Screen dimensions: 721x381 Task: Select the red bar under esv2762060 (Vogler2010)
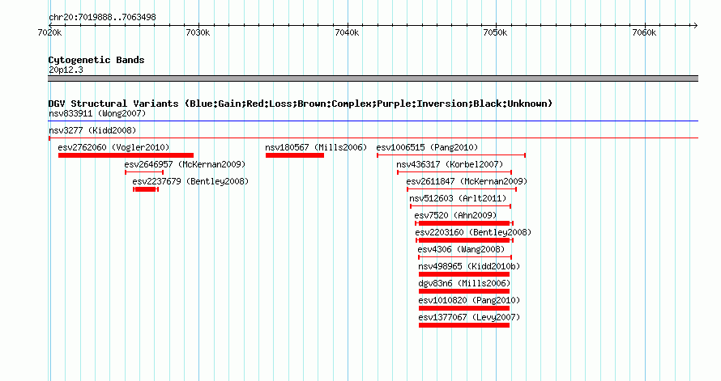(126, 155)
